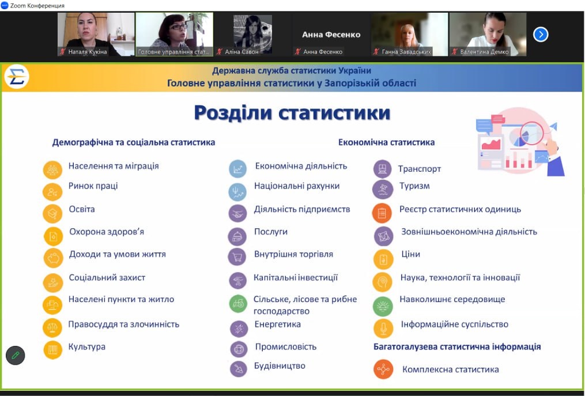The image size is (585, 396).
Task: Select Анна Фесенко's participant tile
Action: (x=331, y=35)
